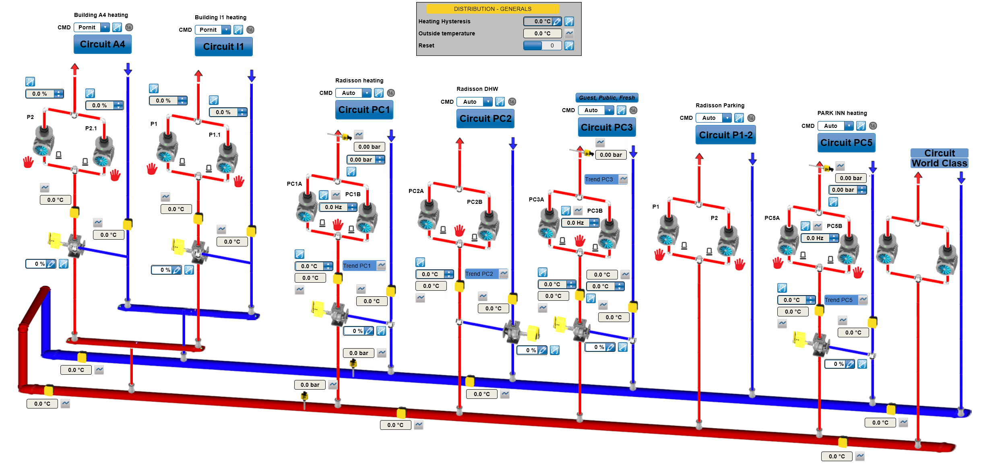Click the Trend PC1 link
This screenshot has width=981, height=466.
(x=357, y=266)
